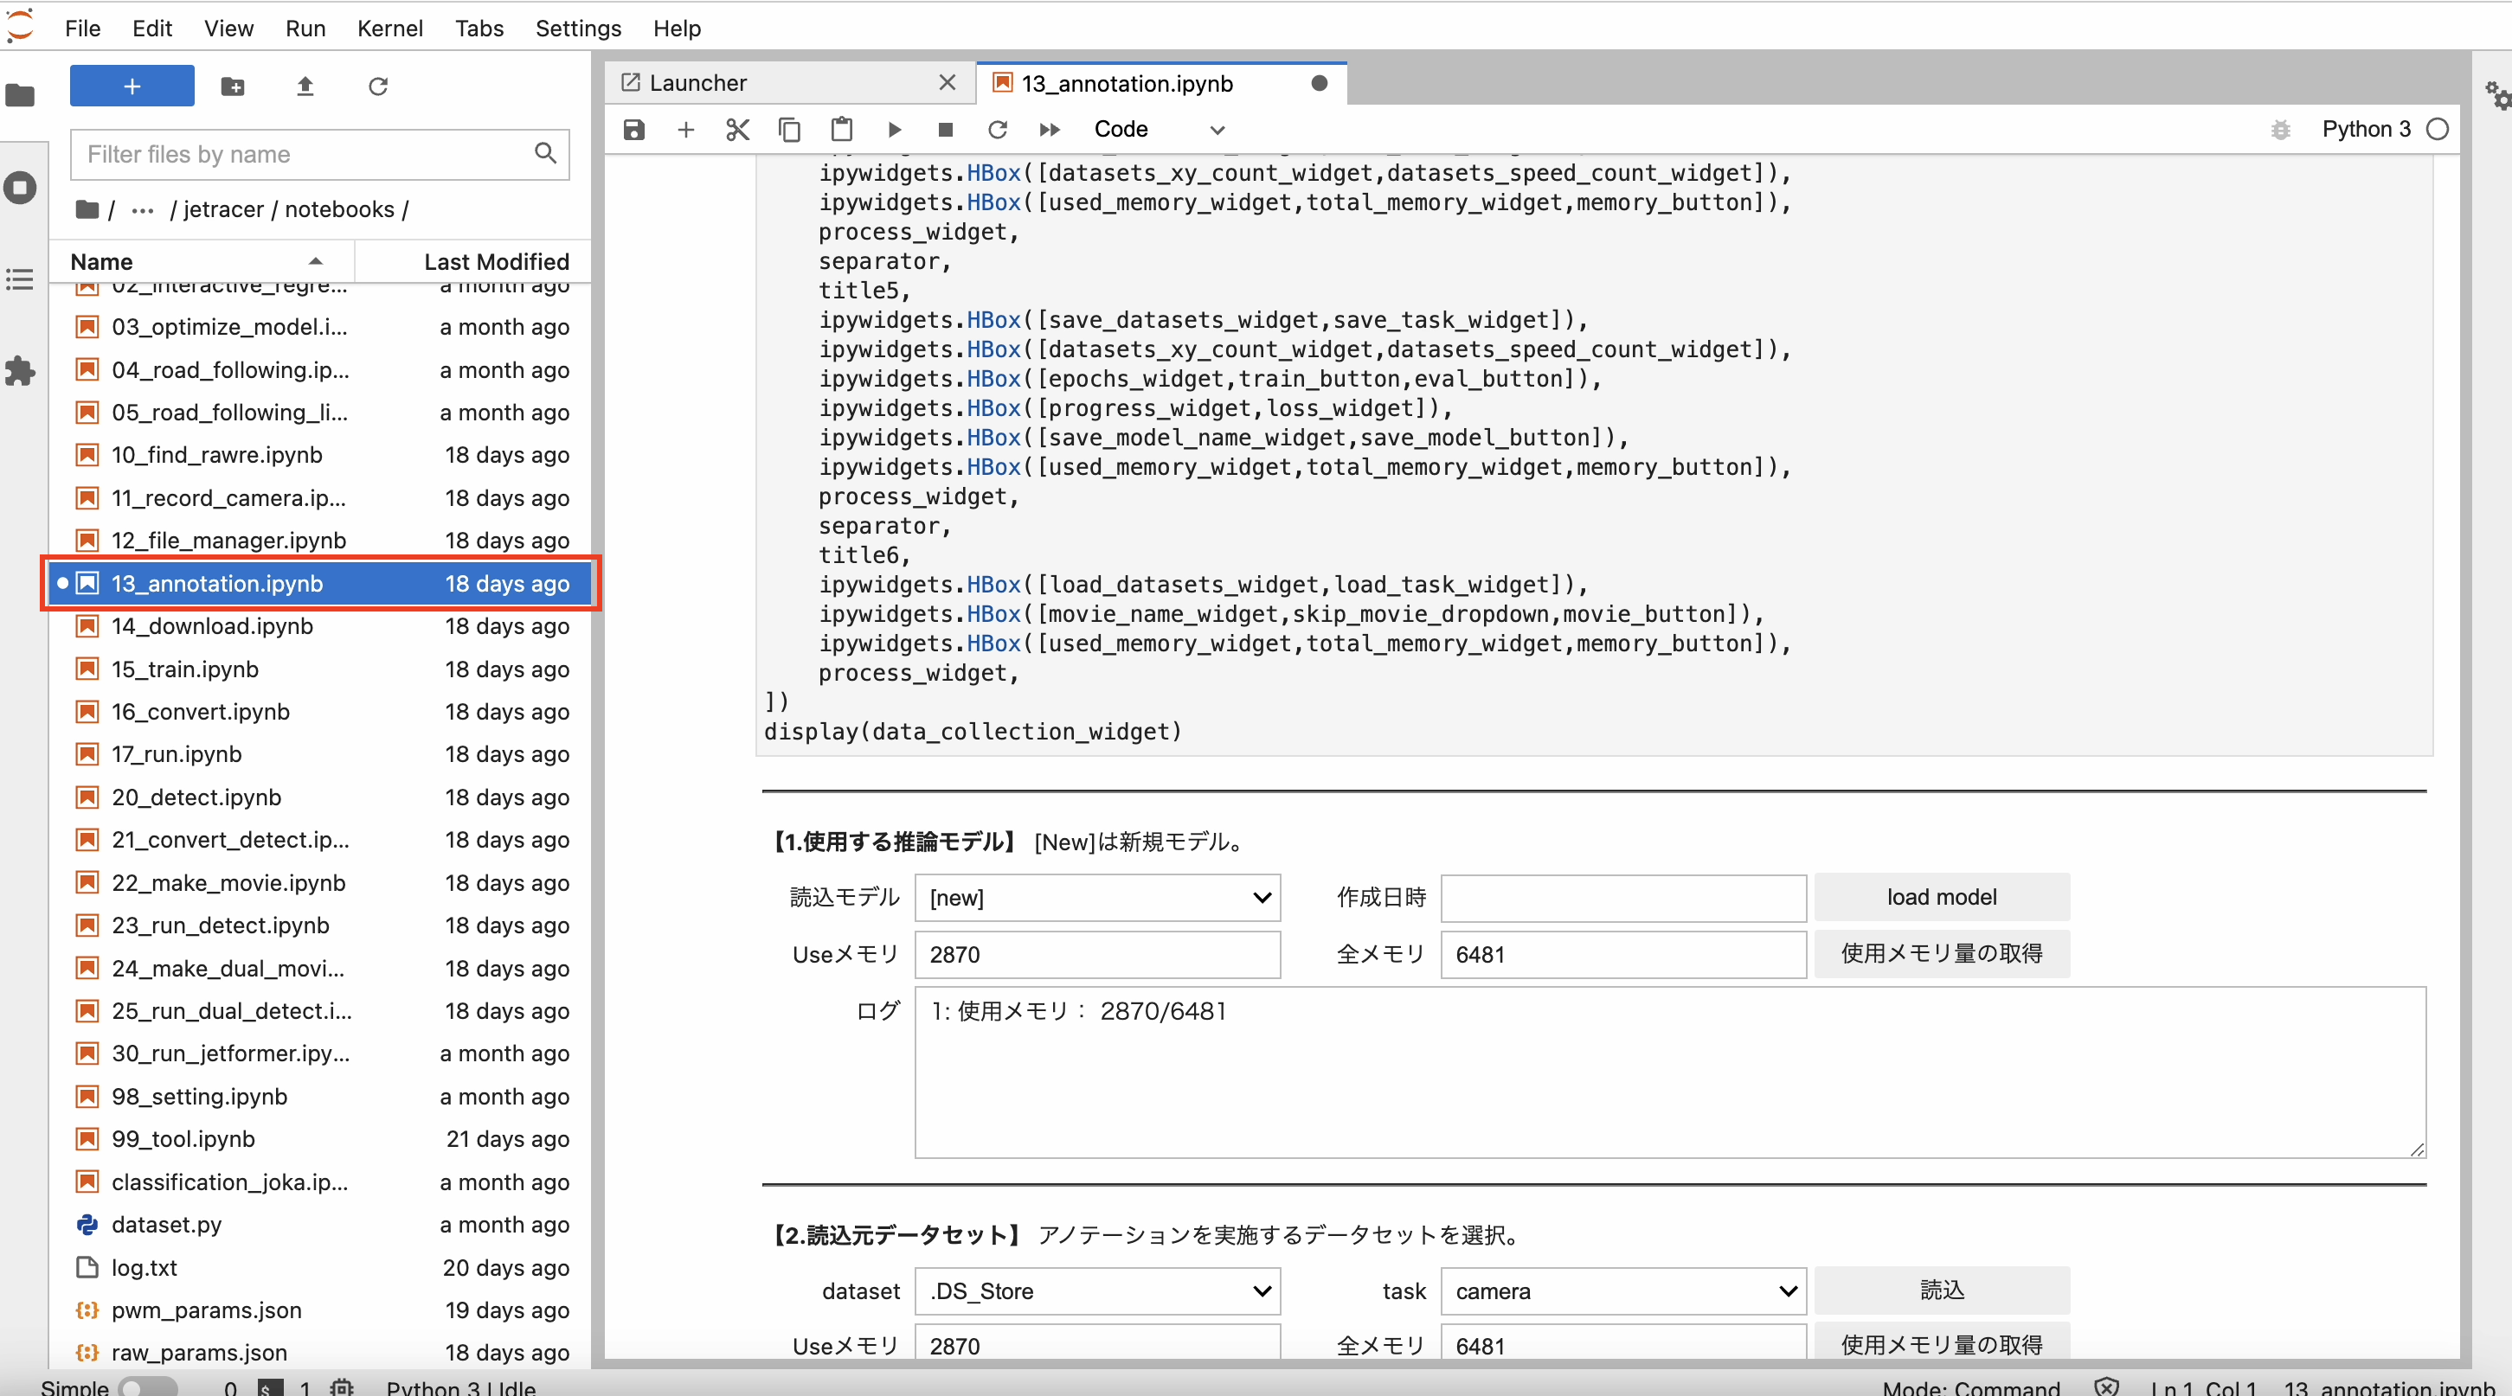2512x1396 pixels.
Task: Click the Filter files by name field
Action: [303, 154]
